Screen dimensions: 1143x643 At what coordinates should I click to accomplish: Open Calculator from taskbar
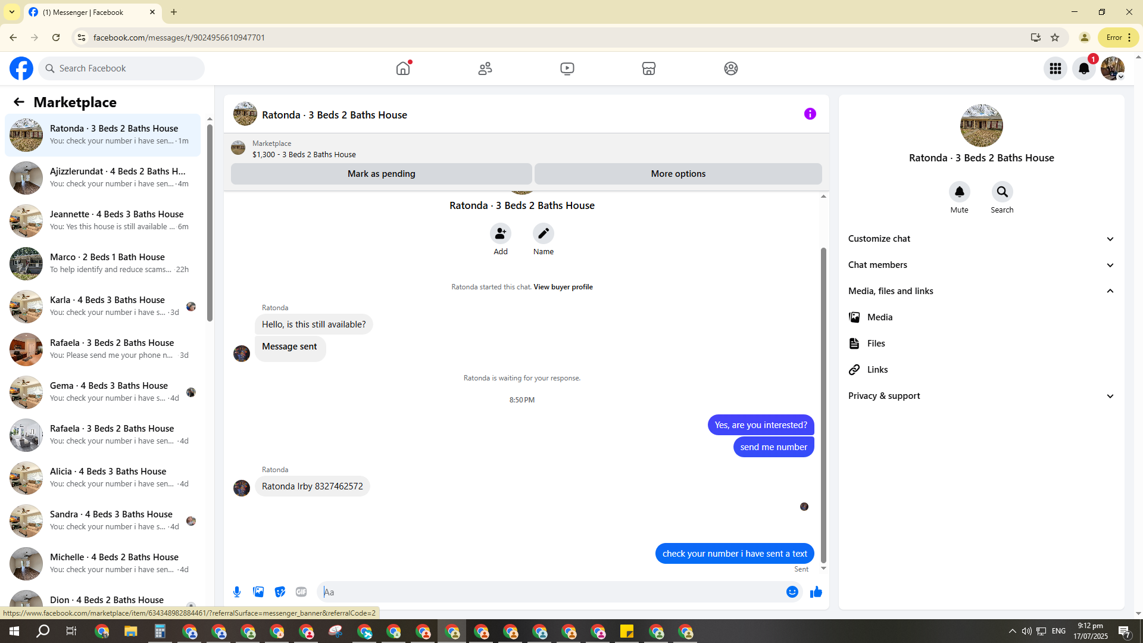[160, 631]
